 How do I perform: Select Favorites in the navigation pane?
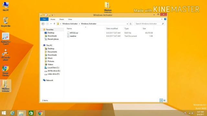point(49,29)
